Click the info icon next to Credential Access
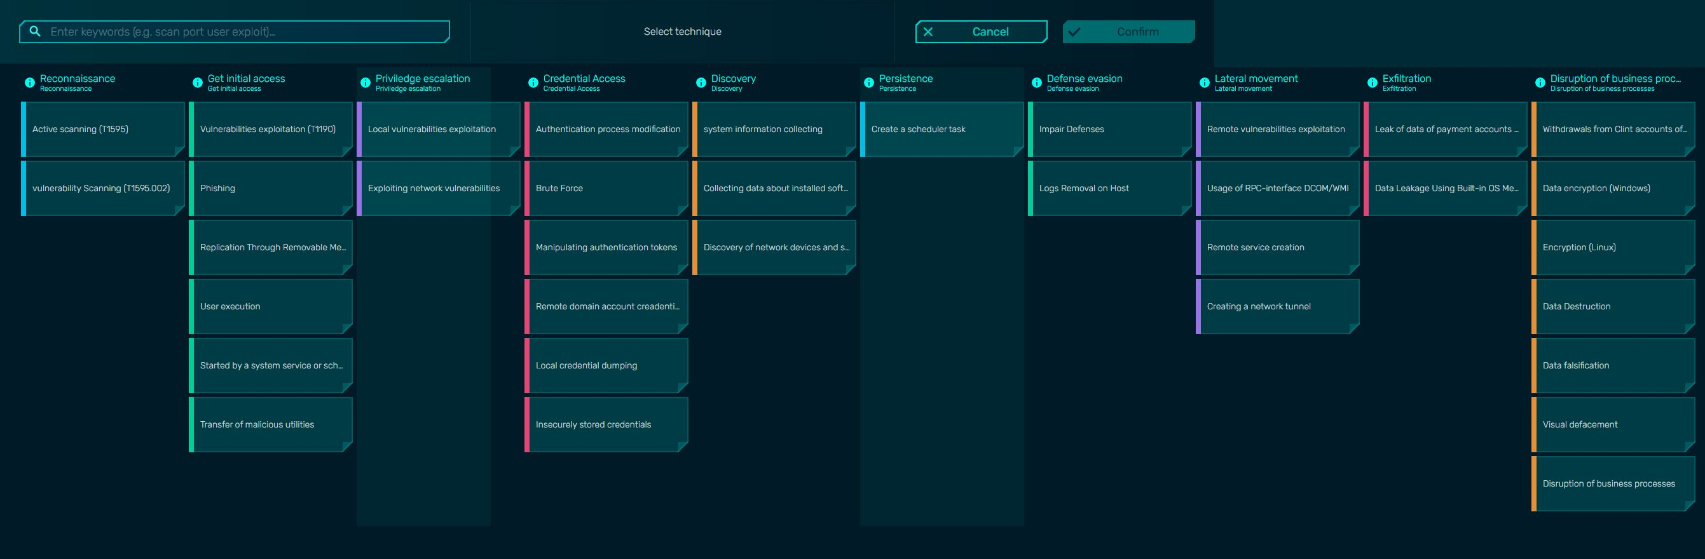The image size is (1705, 559). (533, 83)
